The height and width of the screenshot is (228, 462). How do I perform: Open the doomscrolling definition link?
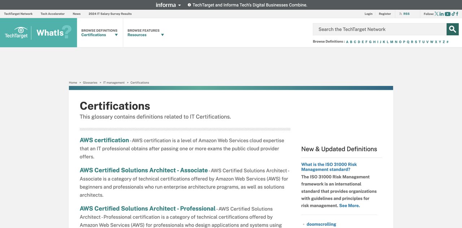pos(321,224)
